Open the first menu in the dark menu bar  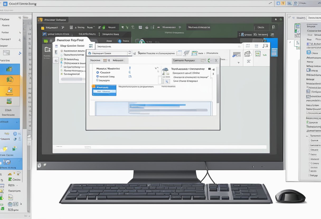(x=51, y=27)
